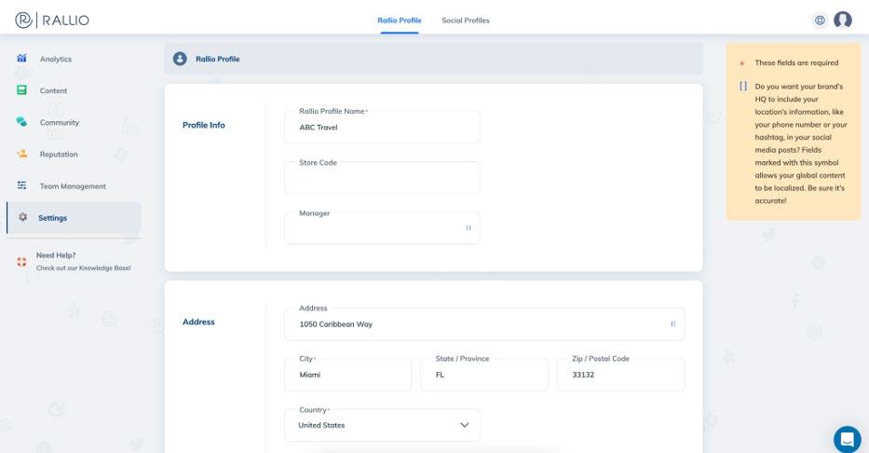Click bracket icon in Address field

pyautogui.click(x=672, y=323)
